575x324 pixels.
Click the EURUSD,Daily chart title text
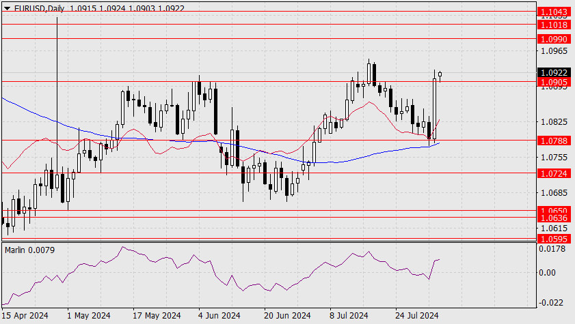tap(39, 8)
